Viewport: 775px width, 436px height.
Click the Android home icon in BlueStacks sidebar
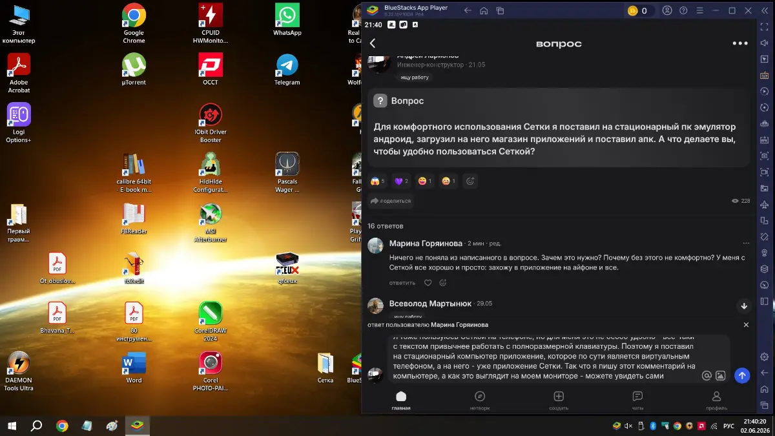pos(765,389)
